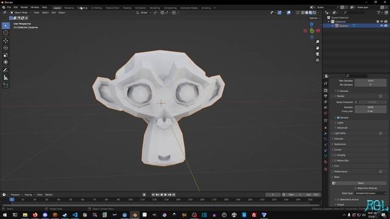Screen dimensions: 390x219
Task: Toggle the camera view icon in viewport
Action: pos(317,54)
